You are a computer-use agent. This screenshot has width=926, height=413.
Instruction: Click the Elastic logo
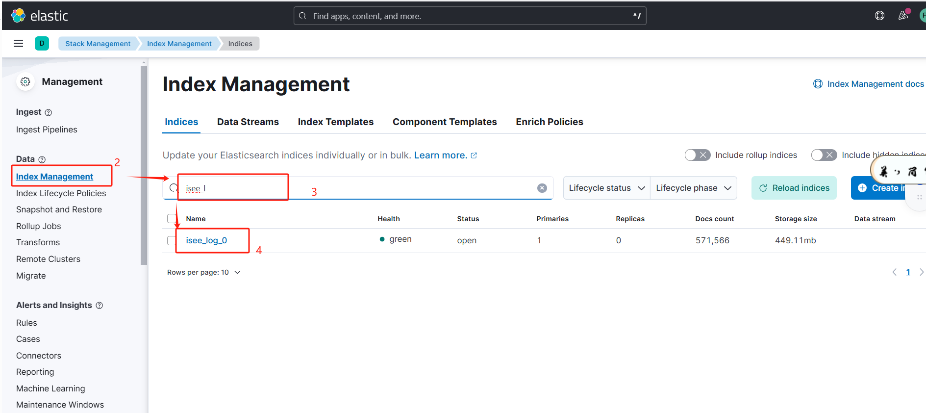(39, 16)
